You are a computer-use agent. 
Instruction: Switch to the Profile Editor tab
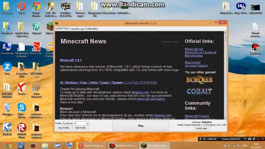click(92, 29)
